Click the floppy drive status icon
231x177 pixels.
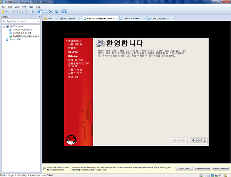[x=208, y=175]
